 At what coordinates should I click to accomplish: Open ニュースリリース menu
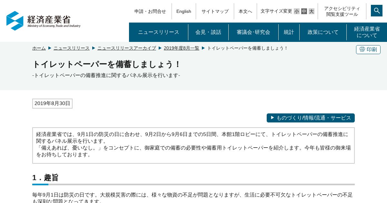pos(159,32)
